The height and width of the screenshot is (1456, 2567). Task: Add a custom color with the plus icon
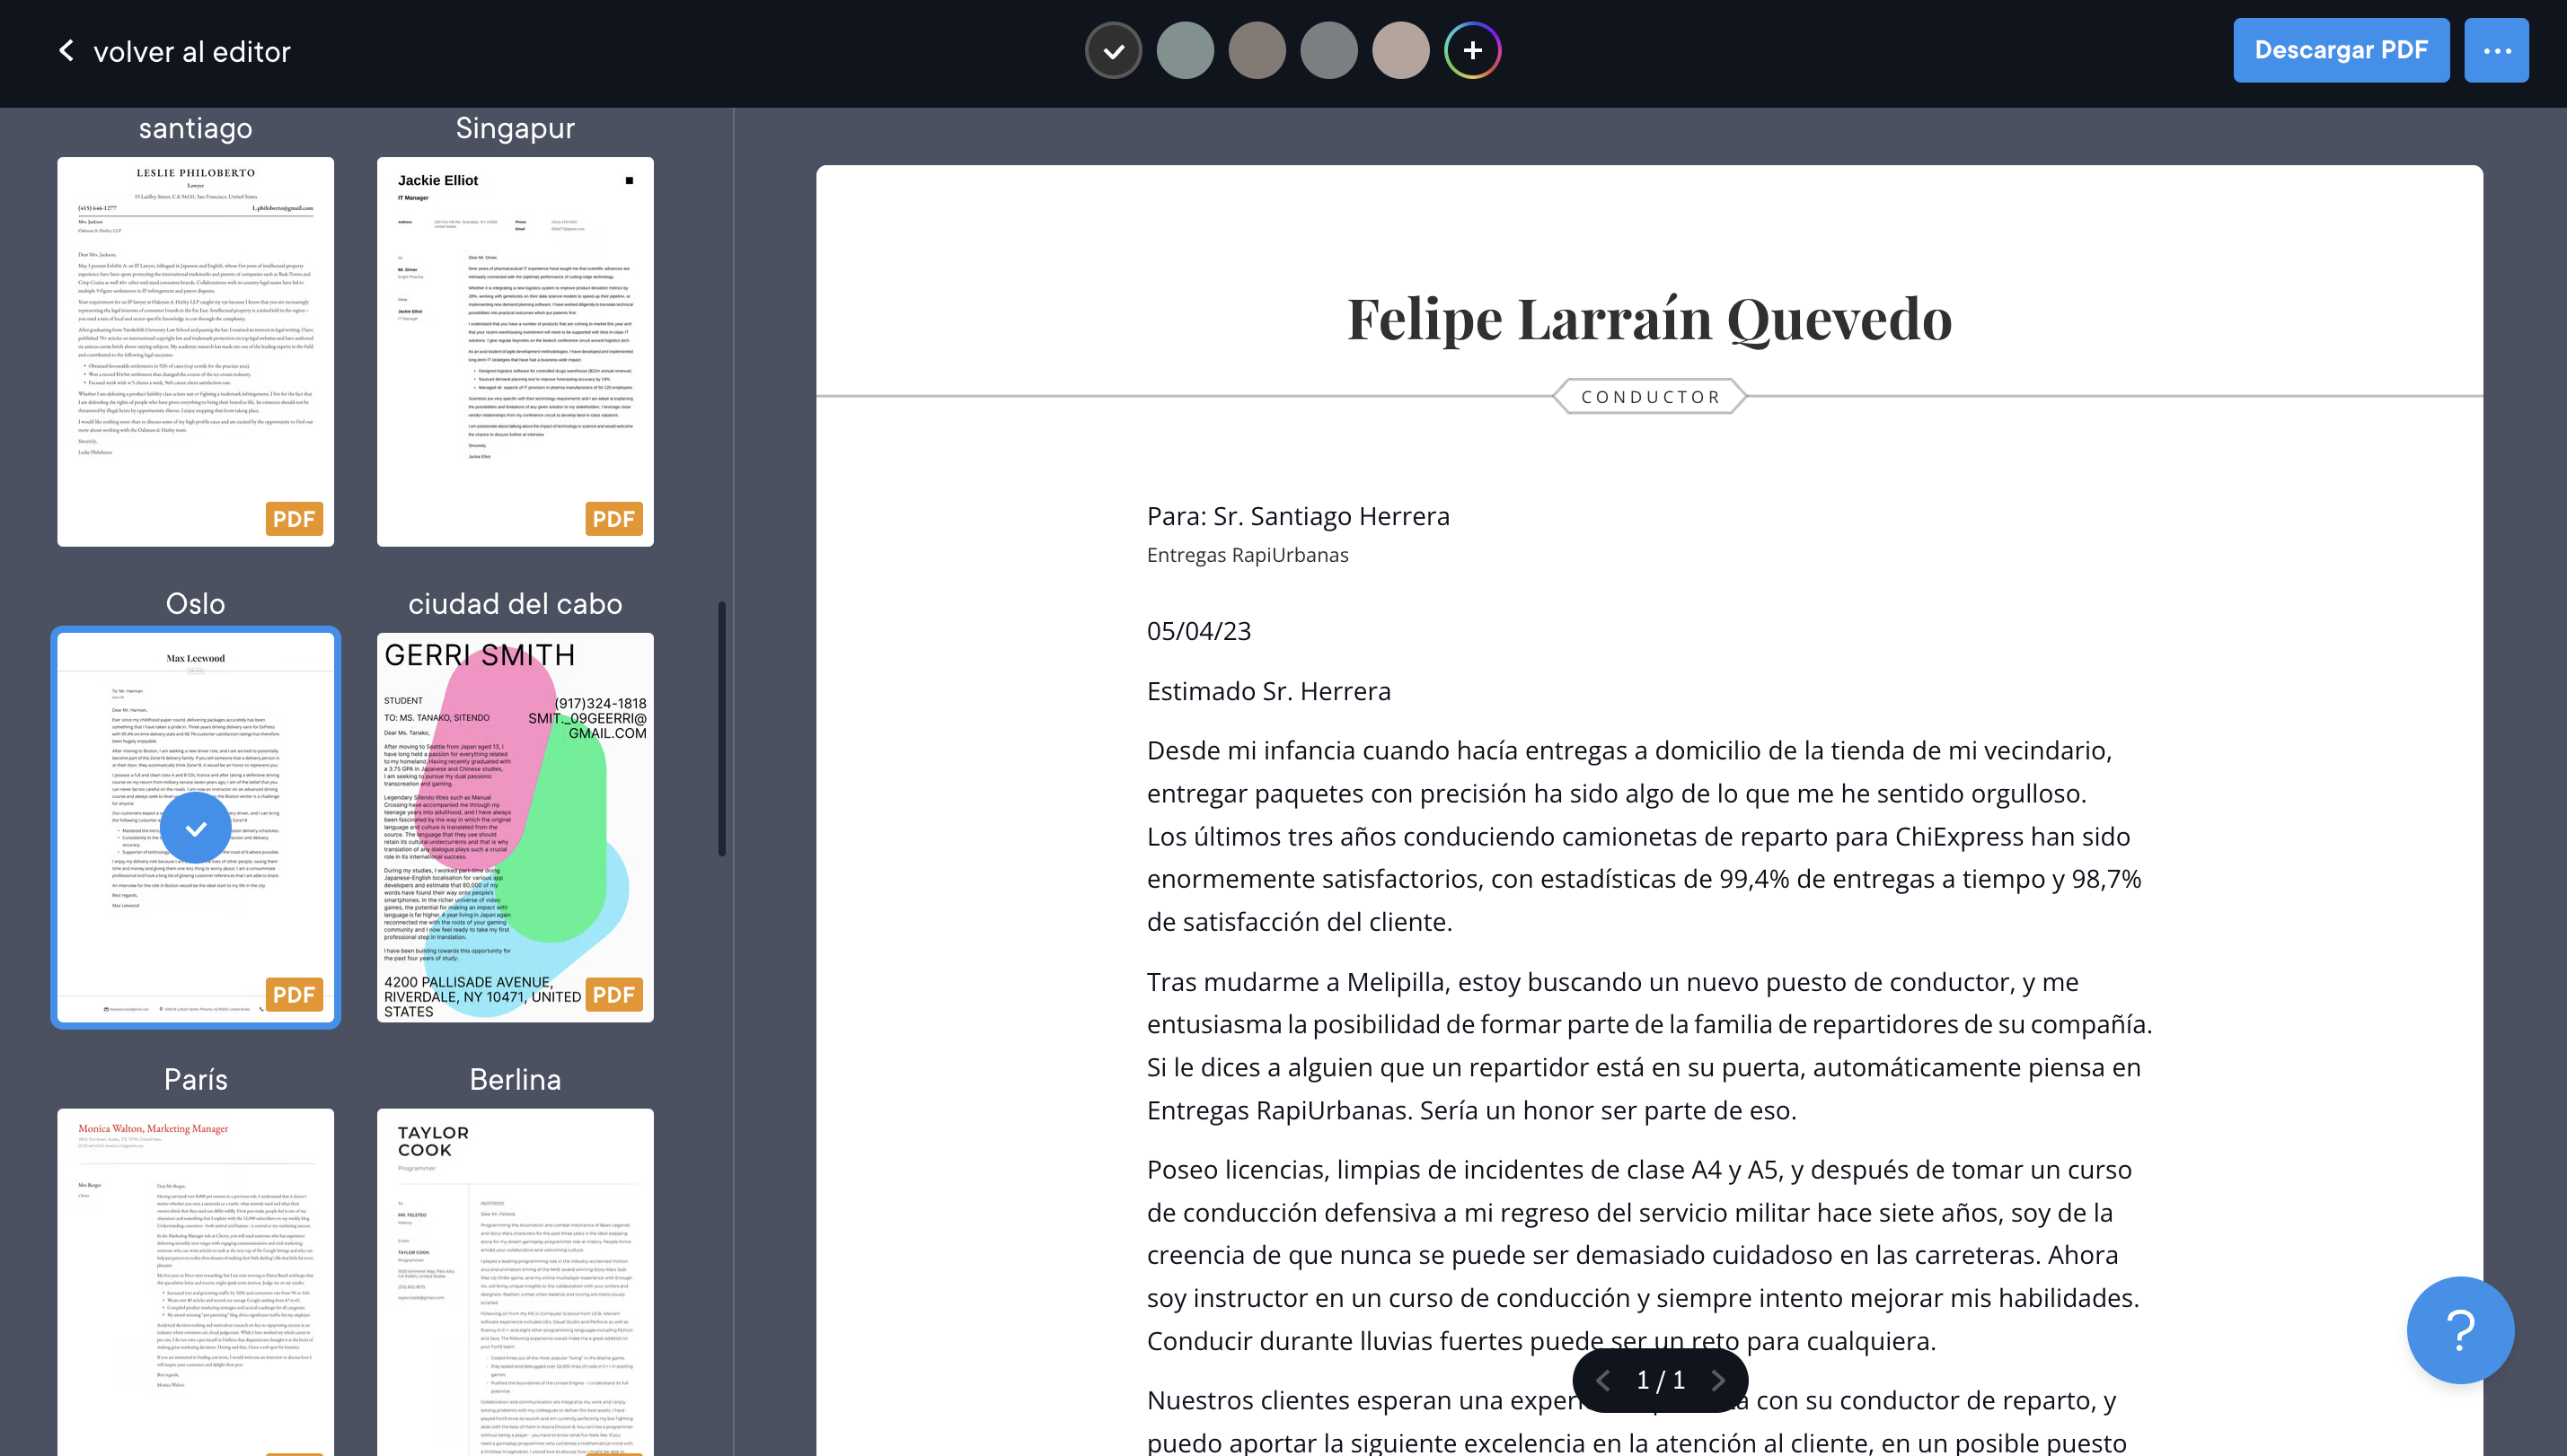(x=1471, y=50)
